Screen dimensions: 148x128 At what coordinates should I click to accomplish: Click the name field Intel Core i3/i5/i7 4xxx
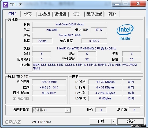pyautogui.click(x=69, y=25)
